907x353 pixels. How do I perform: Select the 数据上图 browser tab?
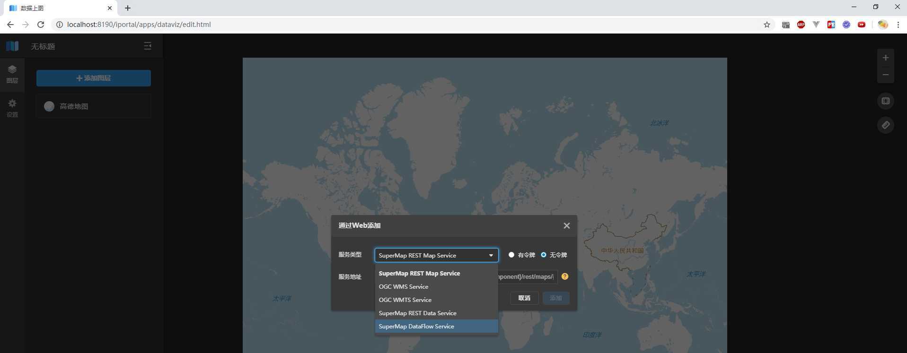coord(60,8)
